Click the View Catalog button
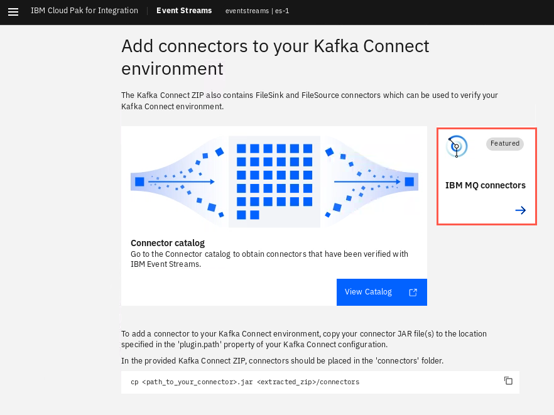Image resolution: width=554 pixels, height=415 pixels. point(382,292)
